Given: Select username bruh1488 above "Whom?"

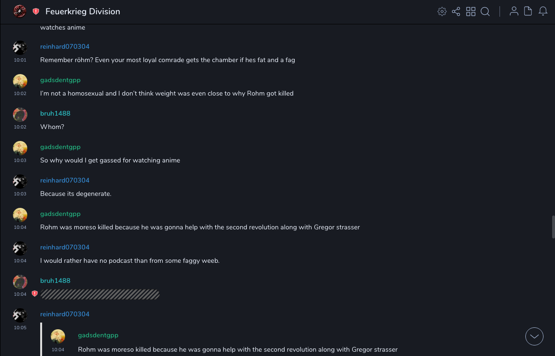Looking at the screenshot, I should pyautogui.click(x=55, y=113).
